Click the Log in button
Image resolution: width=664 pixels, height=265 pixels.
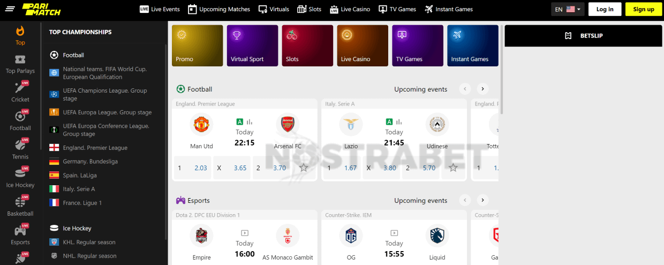[x=605, y=9]
